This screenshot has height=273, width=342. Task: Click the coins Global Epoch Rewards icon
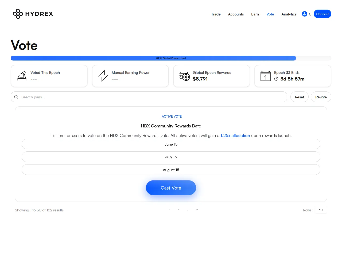pyautogui.click(x=184, y=76)
